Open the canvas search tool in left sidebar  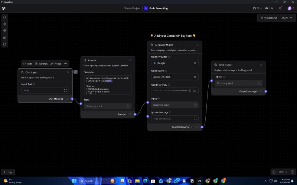click(x=5, y=17)
